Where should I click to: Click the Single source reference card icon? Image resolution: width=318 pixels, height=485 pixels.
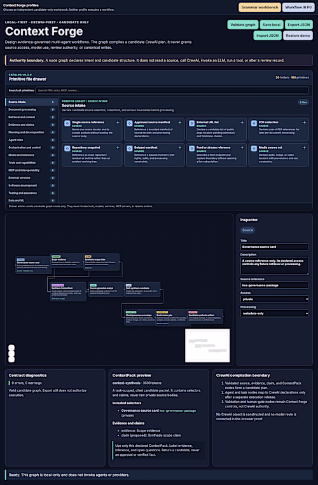[x=67, y=123]
